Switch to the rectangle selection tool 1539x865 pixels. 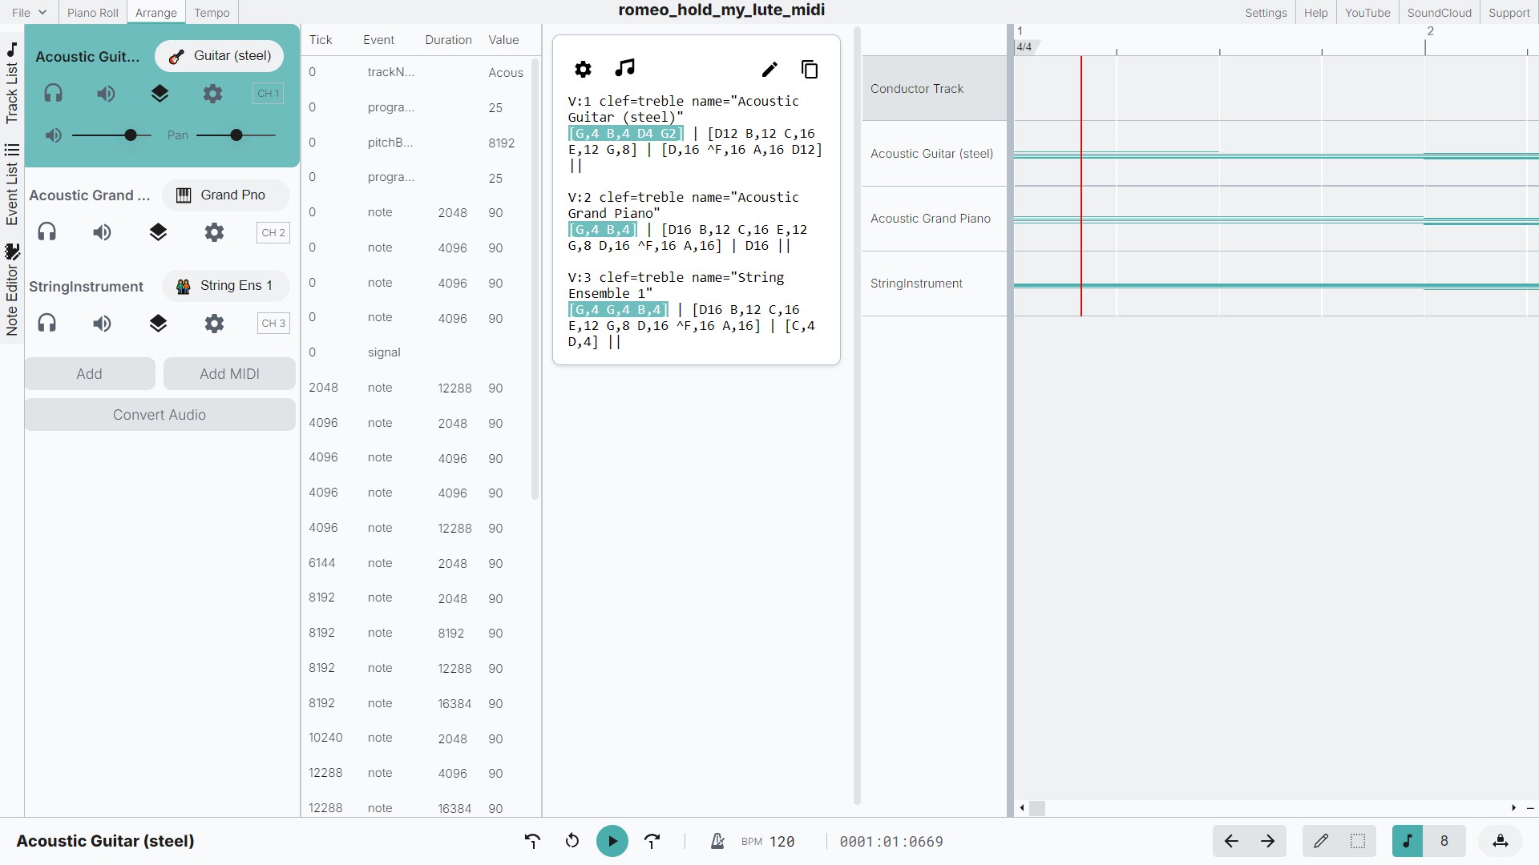click(1356, 841)
